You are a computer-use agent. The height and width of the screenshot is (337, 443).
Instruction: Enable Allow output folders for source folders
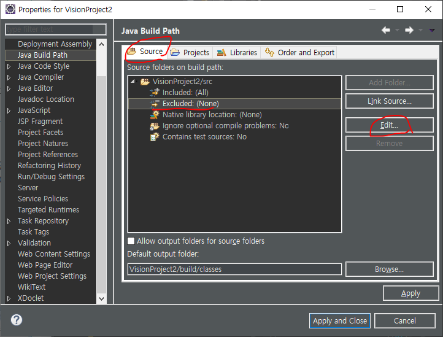[131, 241]
